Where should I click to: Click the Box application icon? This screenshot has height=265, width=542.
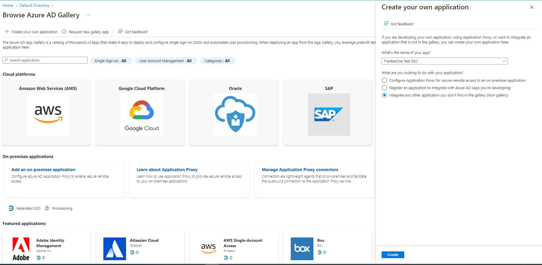(302, 249)
